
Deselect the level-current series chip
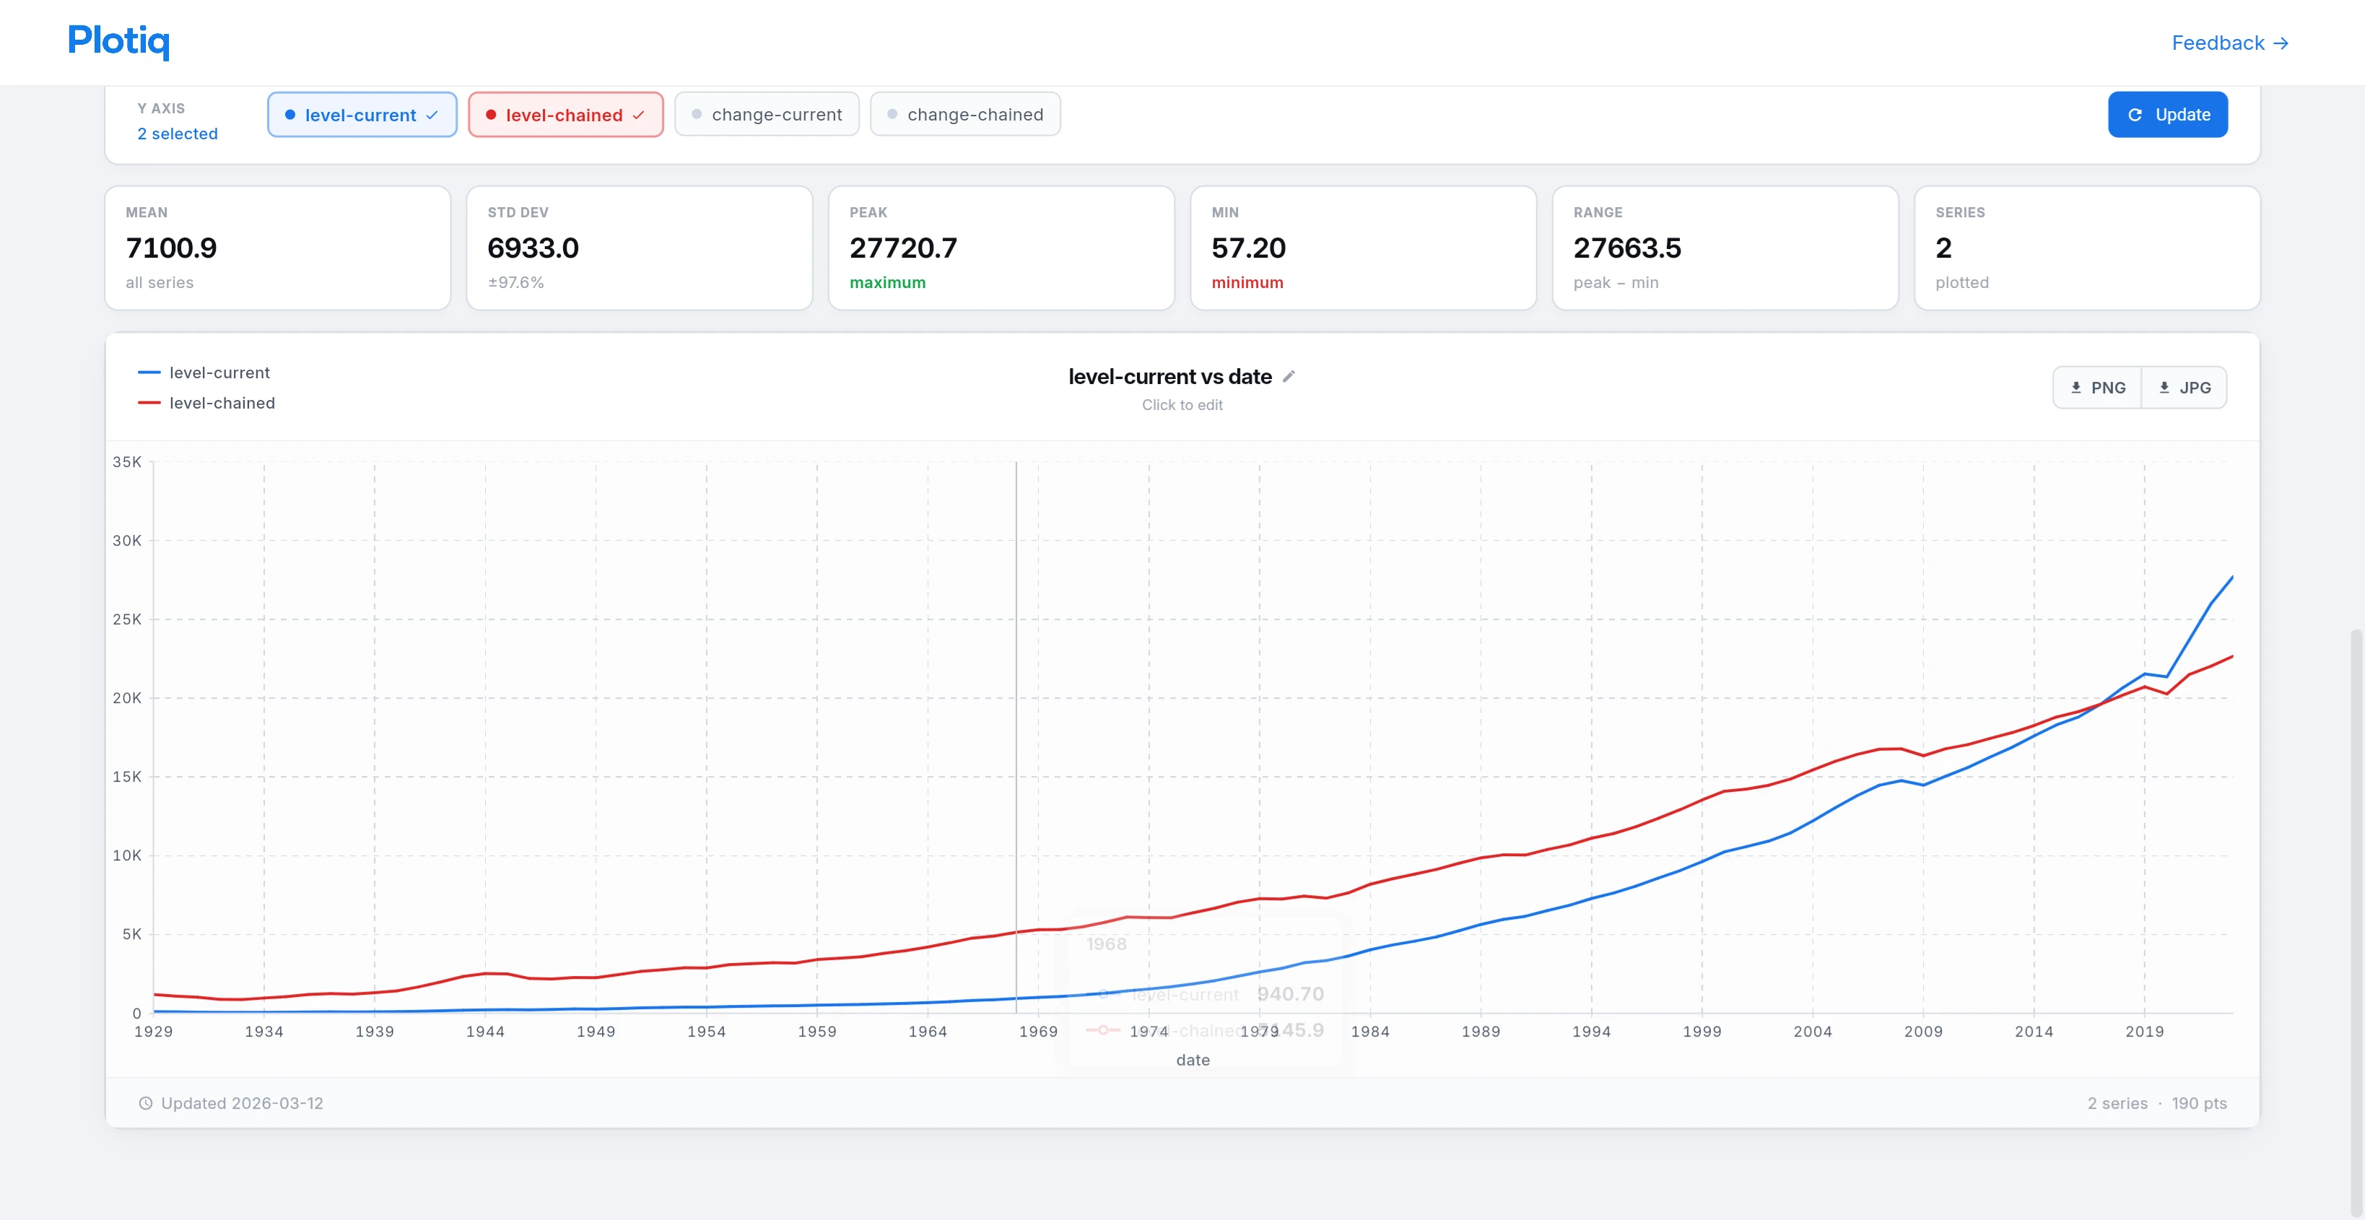pyautogui.click(x=362, y=115)
